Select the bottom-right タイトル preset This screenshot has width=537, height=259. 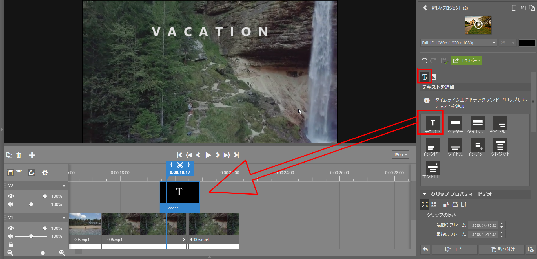tap(500, 125)
